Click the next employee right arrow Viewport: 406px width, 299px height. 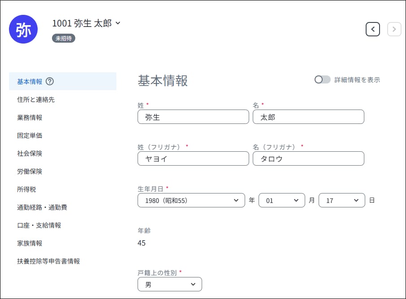pos(394,29)
